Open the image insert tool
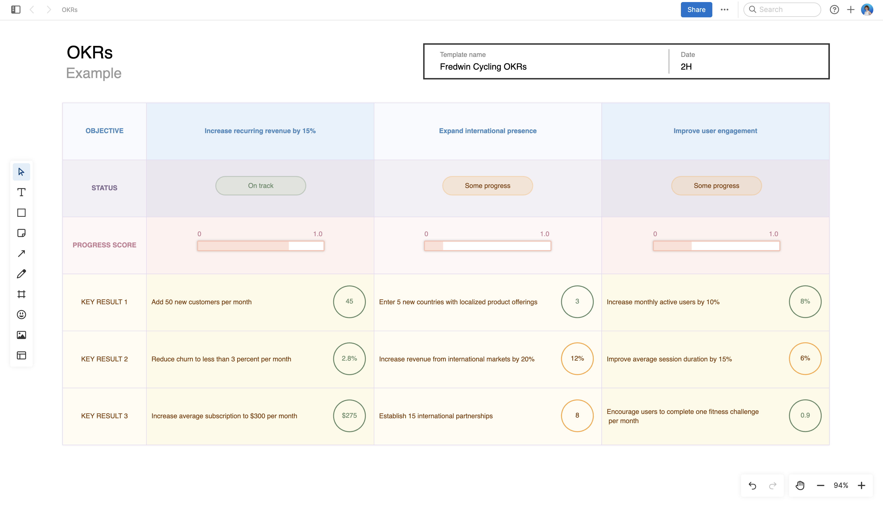 (21, 335)
